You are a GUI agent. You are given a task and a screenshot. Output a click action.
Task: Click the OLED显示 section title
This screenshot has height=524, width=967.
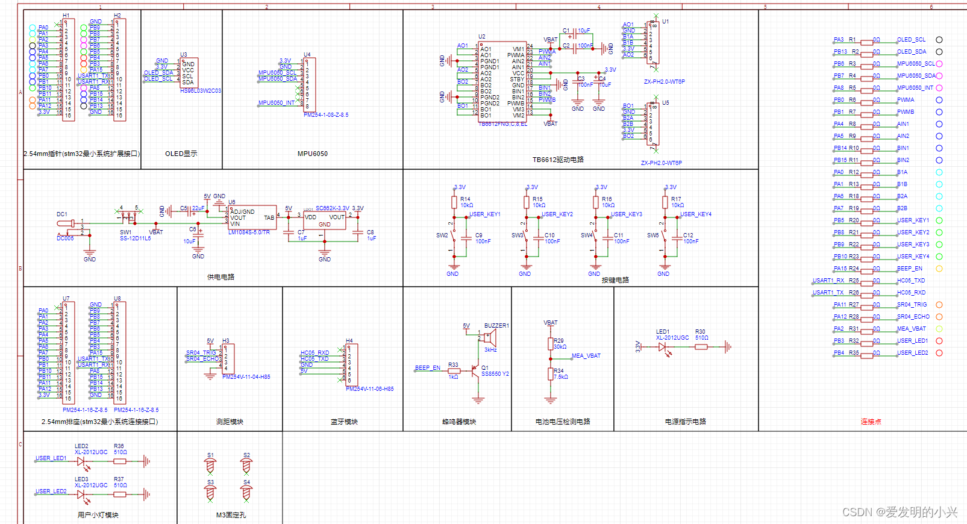(x=181, y=154)
